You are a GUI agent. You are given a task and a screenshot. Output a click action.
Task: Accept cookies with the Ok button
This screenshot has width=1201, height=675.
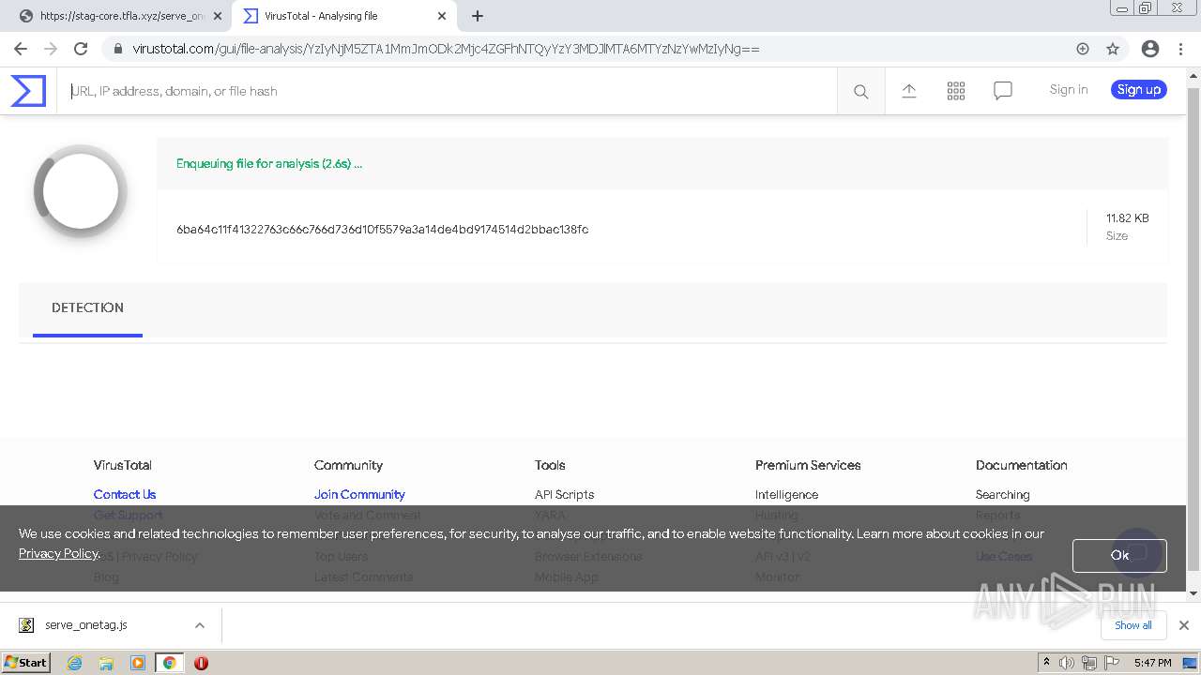coord(1119,555)
